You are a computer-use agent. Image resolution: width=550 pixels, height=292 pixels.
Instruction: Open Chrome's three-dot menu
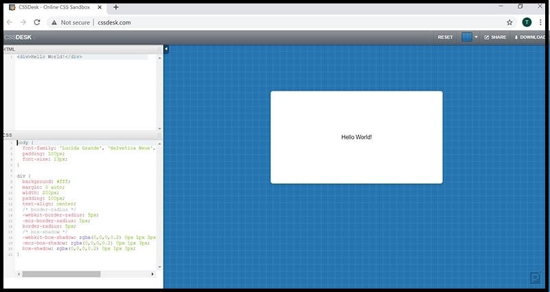coord(540,22)
